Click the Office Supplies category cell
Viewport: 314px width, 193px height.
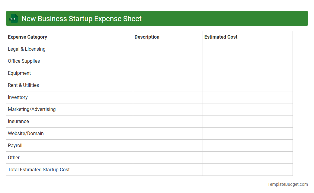(x=24, y=61)
